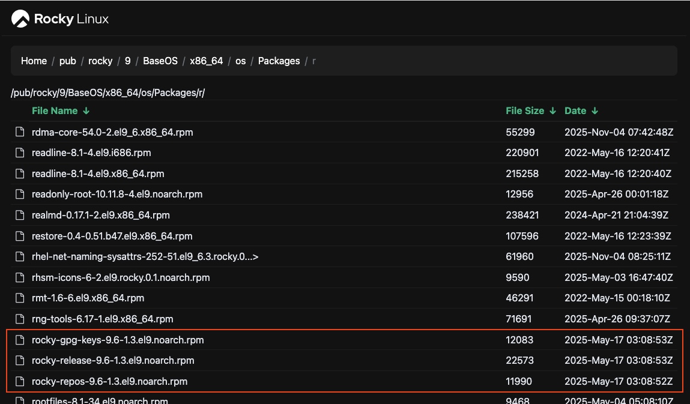This screenshot has height=404, width=690.
Task: Select the rmt-1.6-6.el9.x86_64.rpm file
Action: pyautogui.click(x=88, y=298)
